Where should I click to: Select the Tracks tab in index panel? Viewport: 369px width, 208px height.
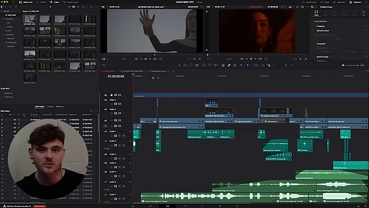[x=50, y=106]
